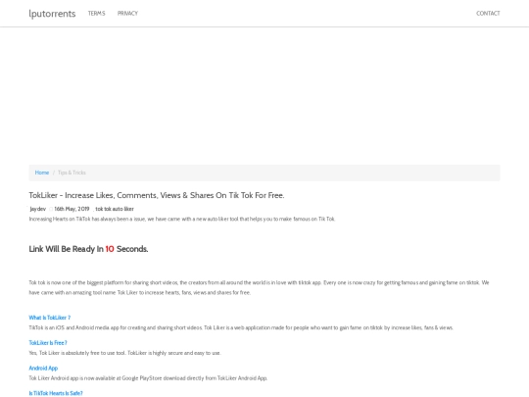Open the TokLiker Is Free? heading
This screenshot has width=529, height=397.
click(x=48, y=343)
